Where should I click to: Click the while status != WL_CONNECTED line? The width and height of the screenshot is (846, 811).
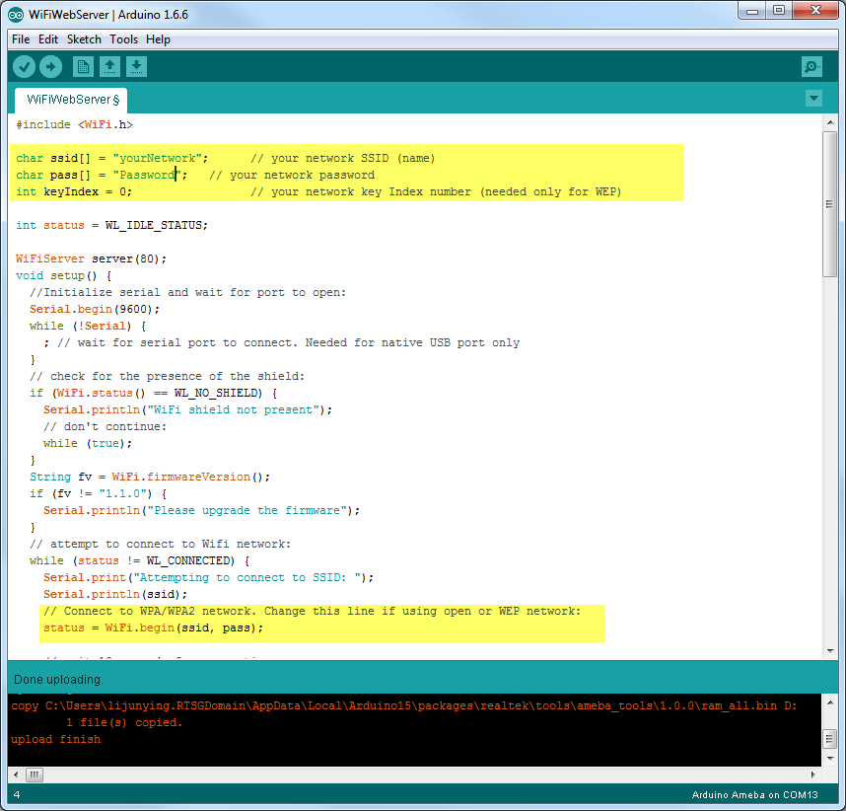(140, 560)
